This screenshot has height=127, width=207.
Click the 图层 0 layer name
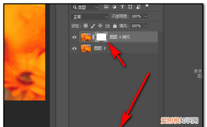pyautogui.click(x=100, y=48)
